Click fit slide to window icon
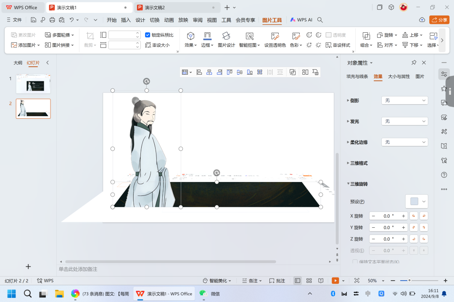This screenshot has width=454, height=302. coord(357,281)
